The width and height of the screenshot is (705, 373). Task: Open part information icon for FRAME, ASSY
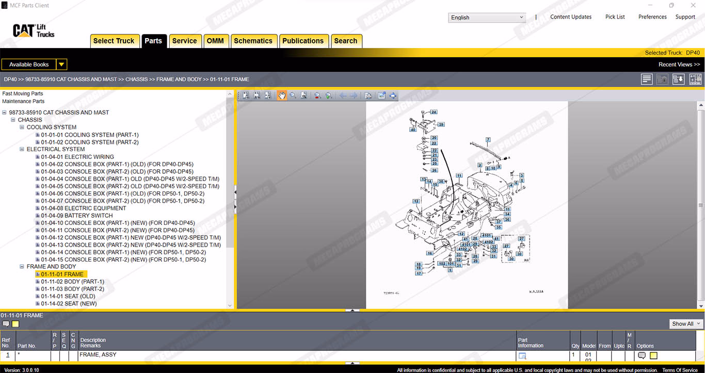coord(522,355)
